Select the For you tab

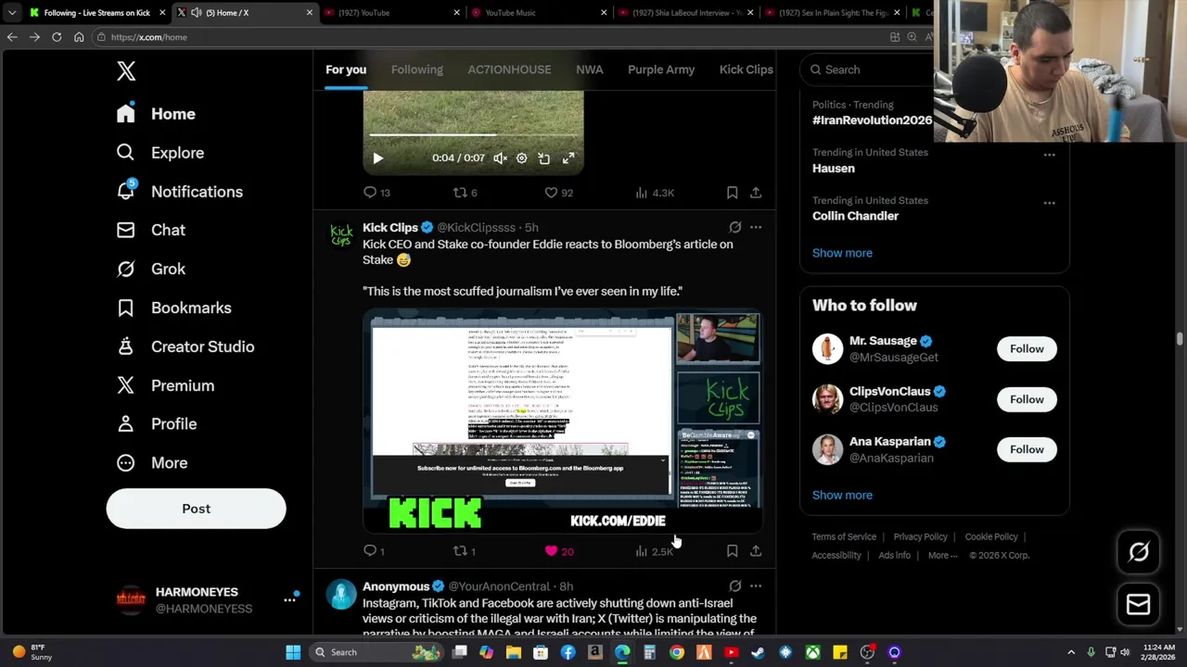point(346,69)
